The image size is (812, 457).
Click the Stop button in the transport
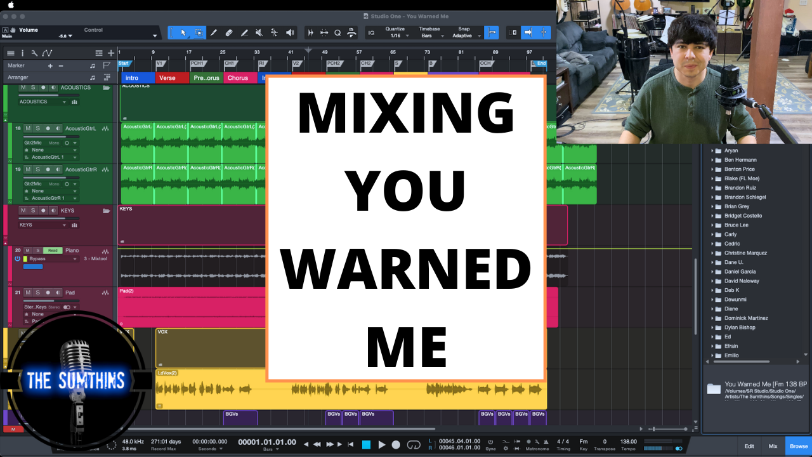[366, 444]
